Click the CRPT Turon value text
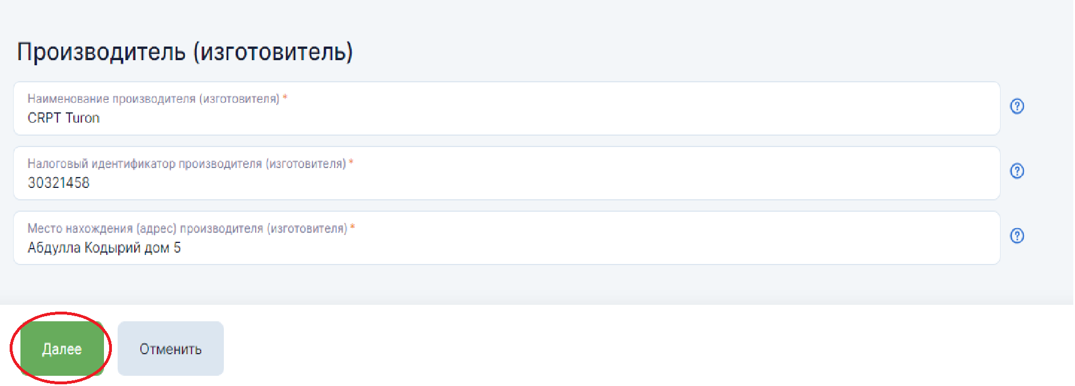1075x386 pixels. point(64,118)
